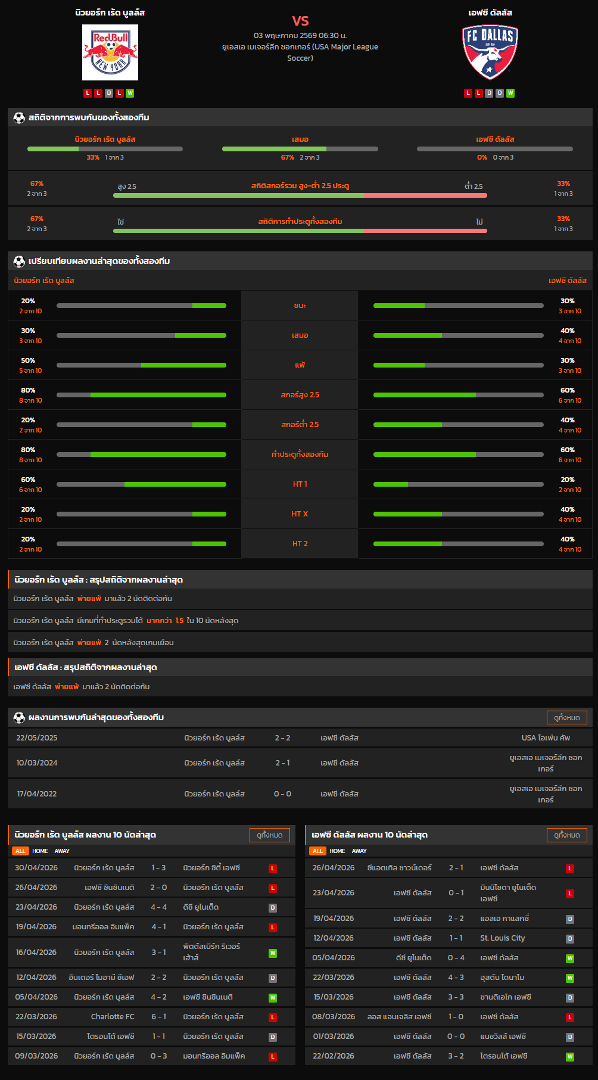Click the 'HT 2' comparison row label
The height and width of the screenshot is (1080, 598).
click(x=300, y=544)
